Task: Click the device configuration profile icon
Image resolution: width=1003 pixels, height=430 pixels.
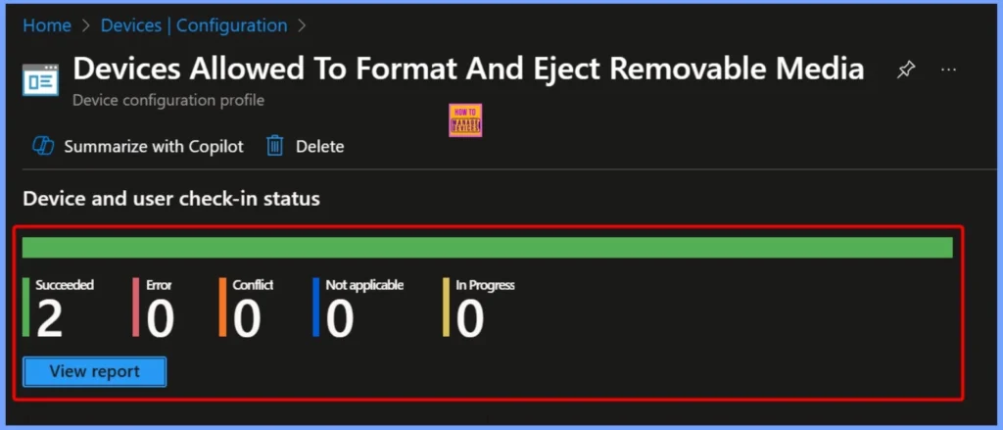Action: pos(40,78)
